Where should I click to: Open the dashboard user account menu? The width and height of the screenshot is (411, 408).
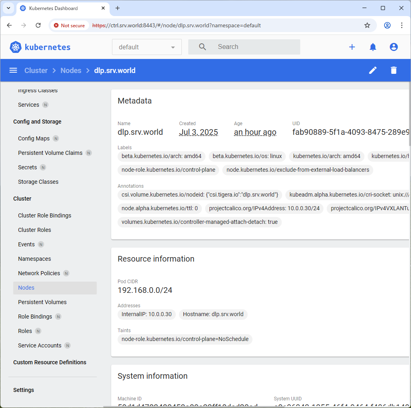[393, 47]
